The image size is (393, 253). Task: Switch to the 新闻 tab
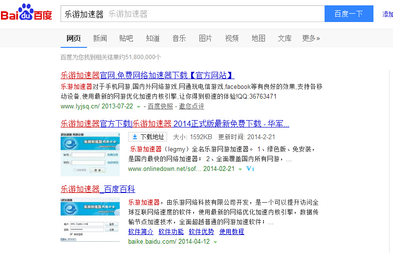point(100,38)
